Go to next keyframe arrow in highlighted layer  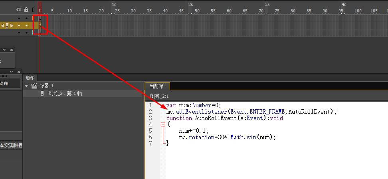12,26
